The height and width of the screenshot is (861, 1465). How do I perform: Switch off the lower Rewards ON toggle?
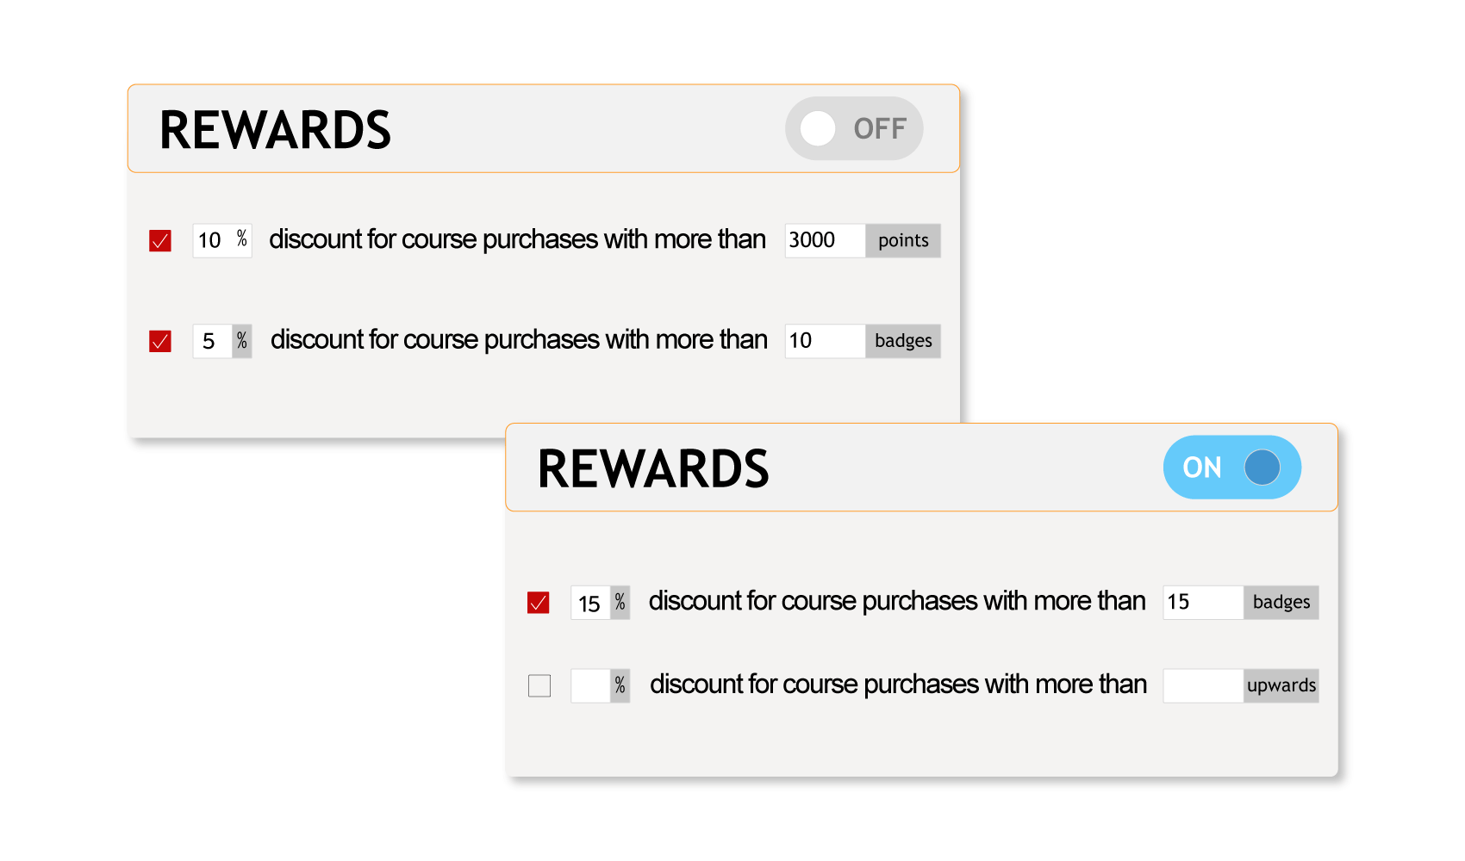point(1231,467)
